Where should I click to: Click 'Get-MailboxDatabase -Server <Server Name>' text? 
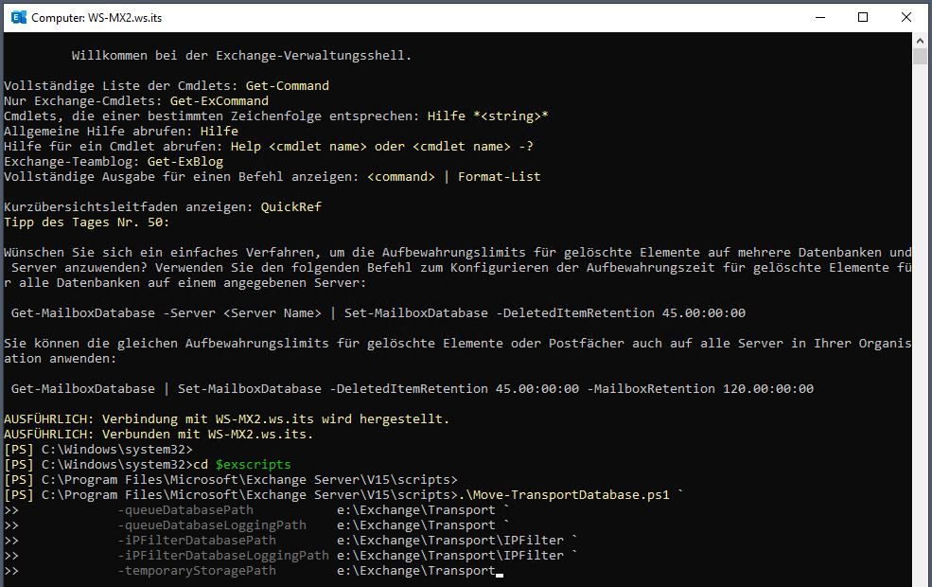tap(167, 312)
